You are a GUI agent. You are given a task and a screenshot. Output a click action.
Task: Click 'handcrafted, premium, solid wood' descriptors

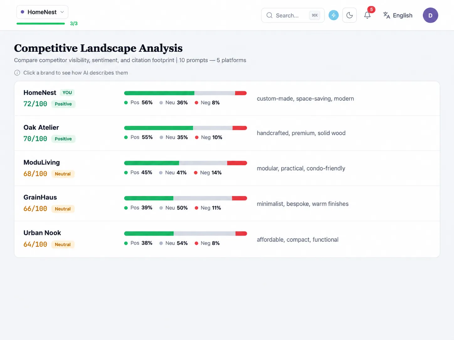(x=301, y=133)
